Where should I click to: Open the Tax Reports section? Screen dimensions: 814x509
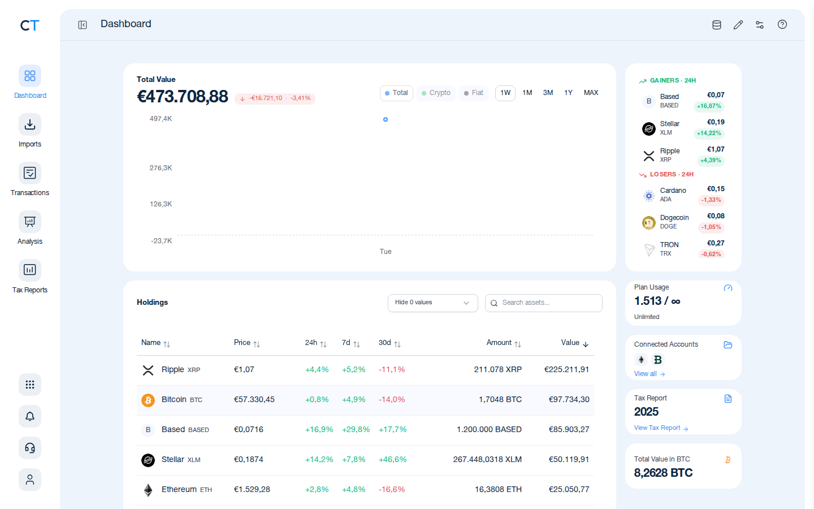pyautogui.click(x=30, y=277)
